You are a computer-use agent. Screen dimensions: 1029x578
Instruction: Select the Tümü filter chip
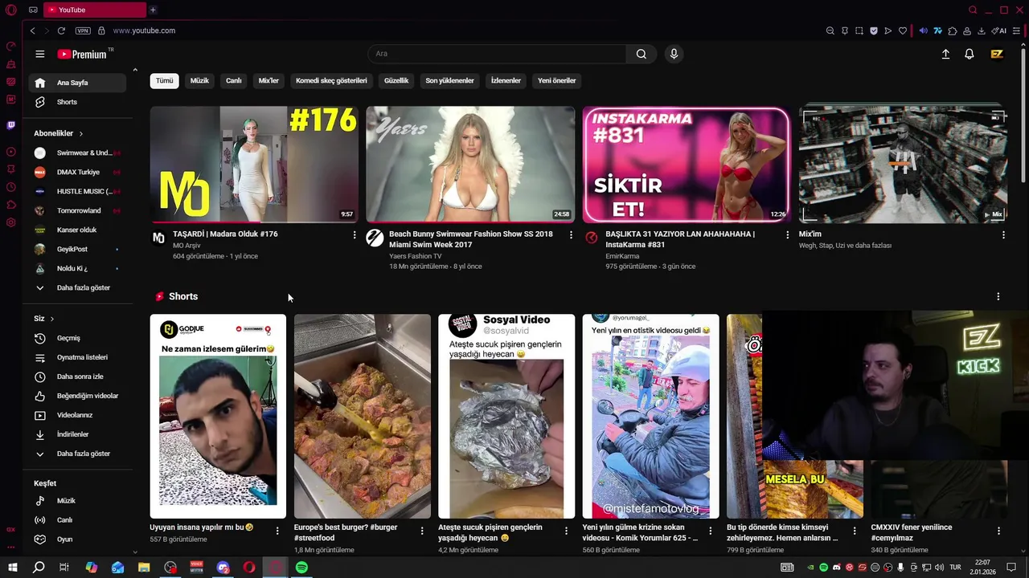[164, 80]
